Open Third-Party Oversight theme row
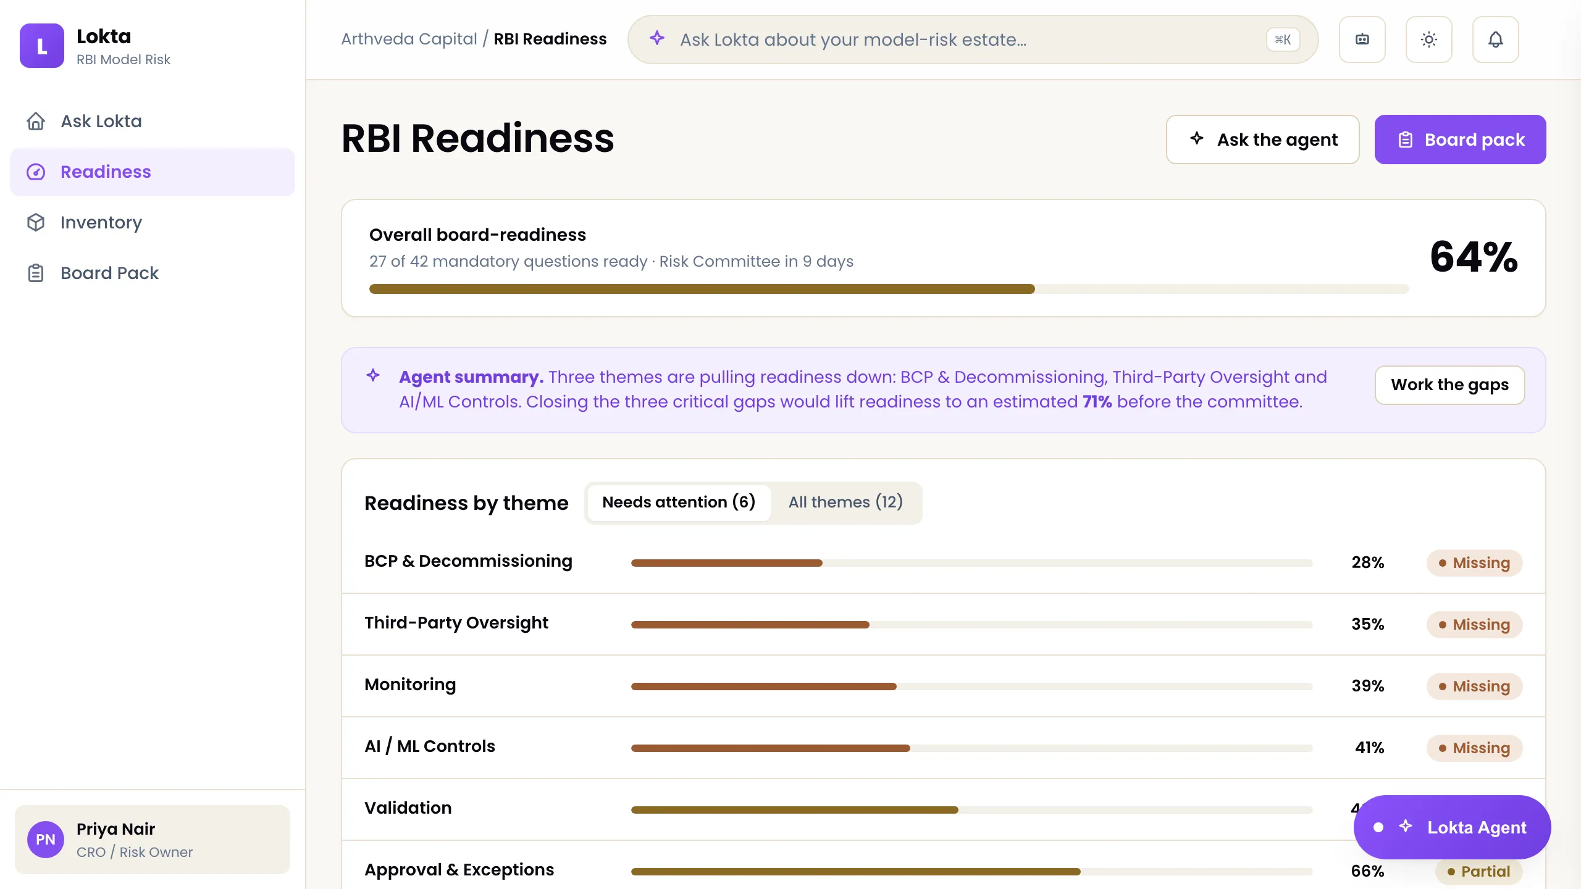 (x=943, y=624)
